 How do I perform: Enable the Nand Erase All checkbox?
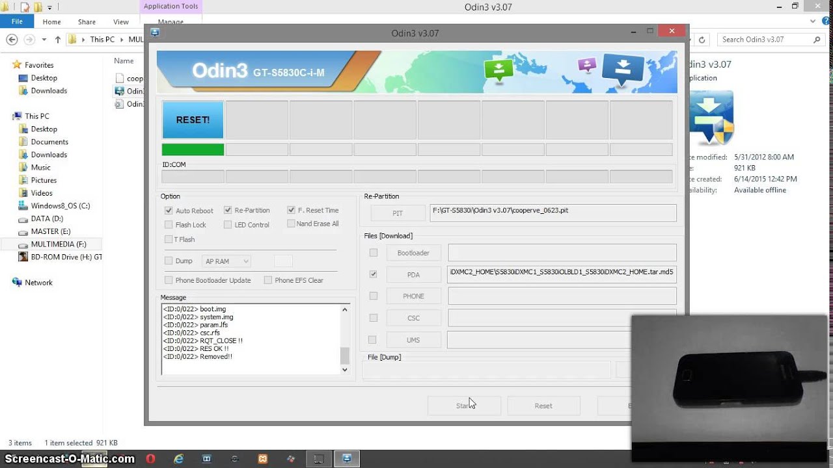(291, 224)
